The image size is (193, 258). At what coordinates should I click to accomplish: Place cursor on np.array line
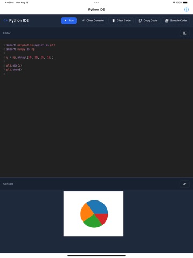[x=30, y=58]
